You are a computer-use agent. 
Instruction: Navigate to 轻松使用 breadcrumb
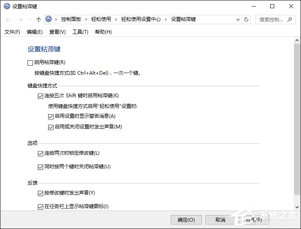[101, 19]
